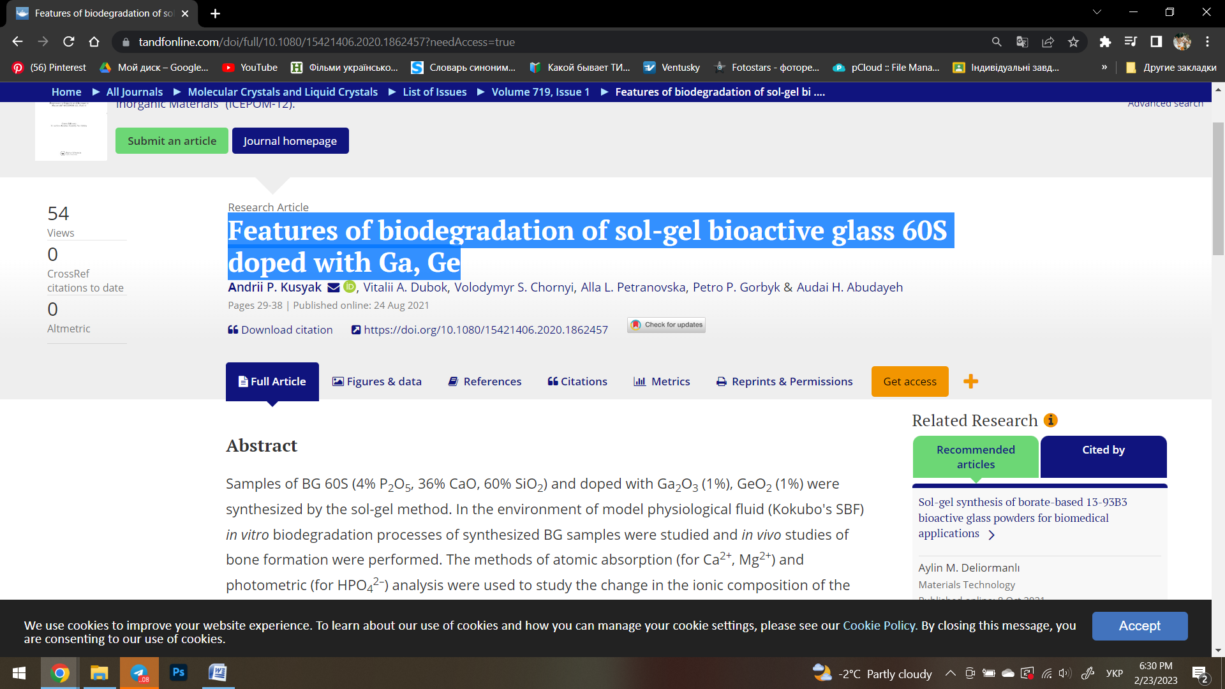Click Download citation link
Screen dimensions: 1225x689
[281, 330]
